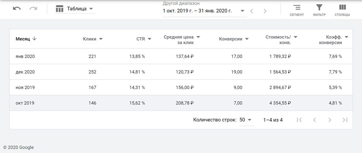Go to previous table page

coord(315,120)
